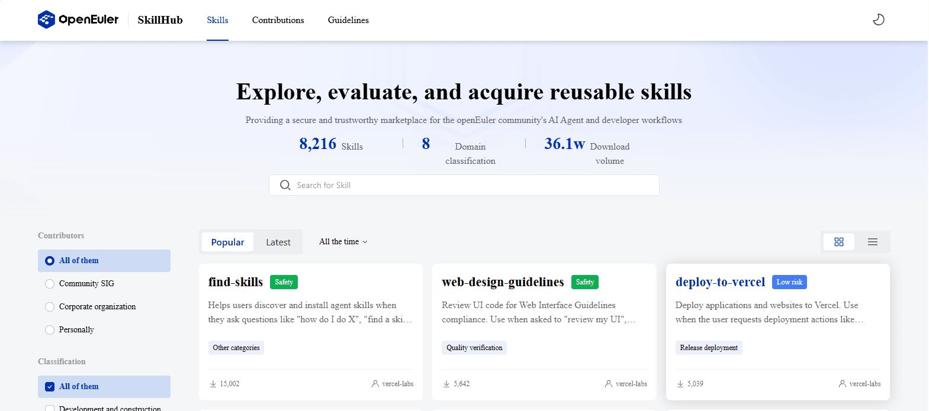Click Low risk badge on deploy-to-vercel
Image resolution: width=929 pixels, height=411 pixels.
pos(789,282)
